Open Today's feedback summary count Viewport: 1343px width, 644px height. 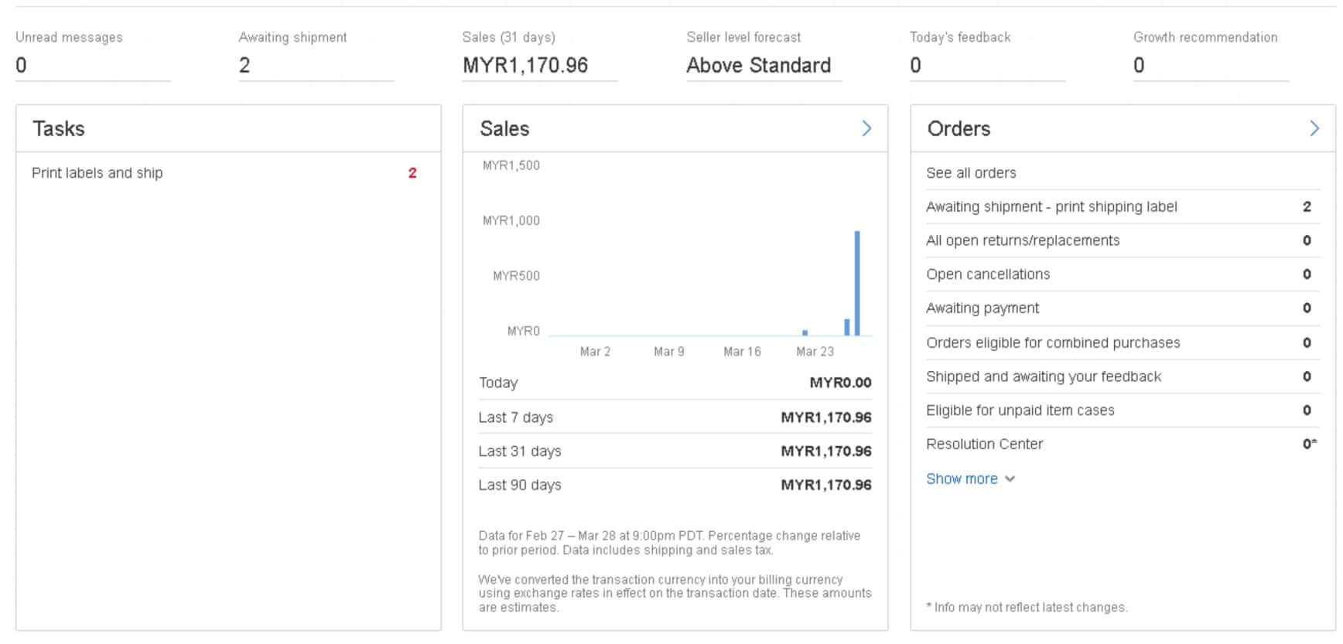[x=916, y=66]
